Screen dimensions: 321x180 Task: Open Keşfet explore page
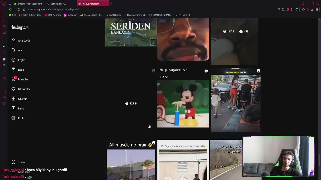point(18,60)
